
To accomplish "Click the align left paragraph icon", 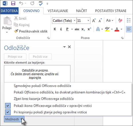I will coord(129,29).
